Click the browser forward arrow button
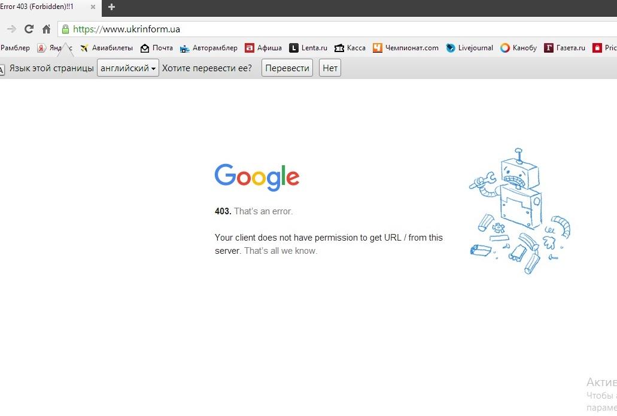The image size is (617, 416). 11,29
